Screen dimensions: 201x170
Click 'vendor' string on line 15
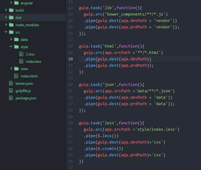(x=163, y=27)
